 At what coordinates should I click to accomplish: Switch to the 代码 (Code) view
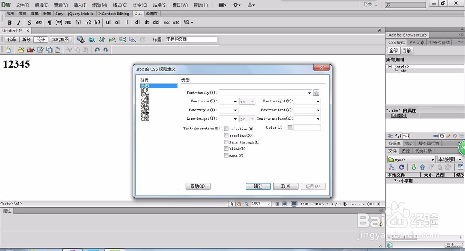pos(12,40)
